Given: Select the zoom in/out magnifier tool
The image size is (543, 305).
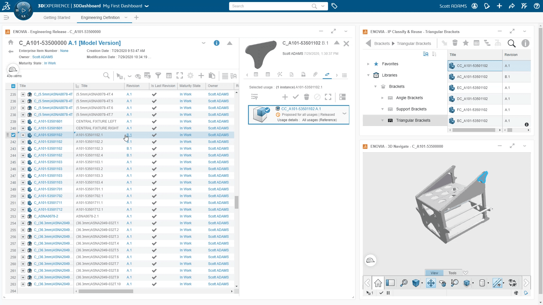Looking at the screenshot, I should (x=455, y=283).
